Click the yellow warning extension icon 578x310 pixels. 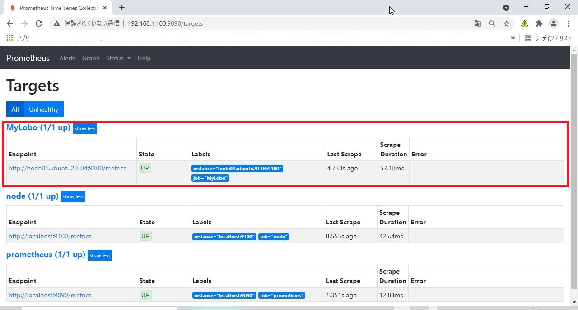pos(524,23)
